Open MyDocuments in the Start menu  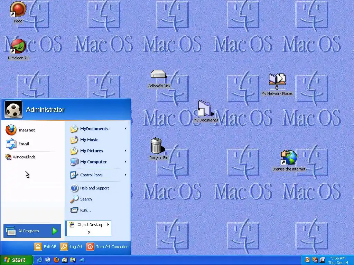98,129
